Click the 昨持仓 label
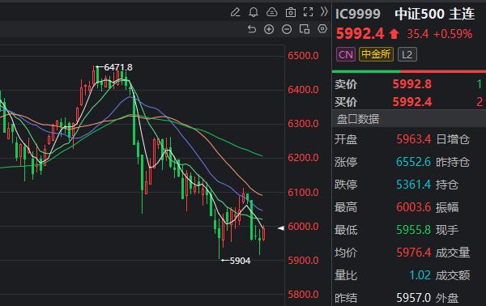The height and width of the screenshot is (306, 486). 453,162
